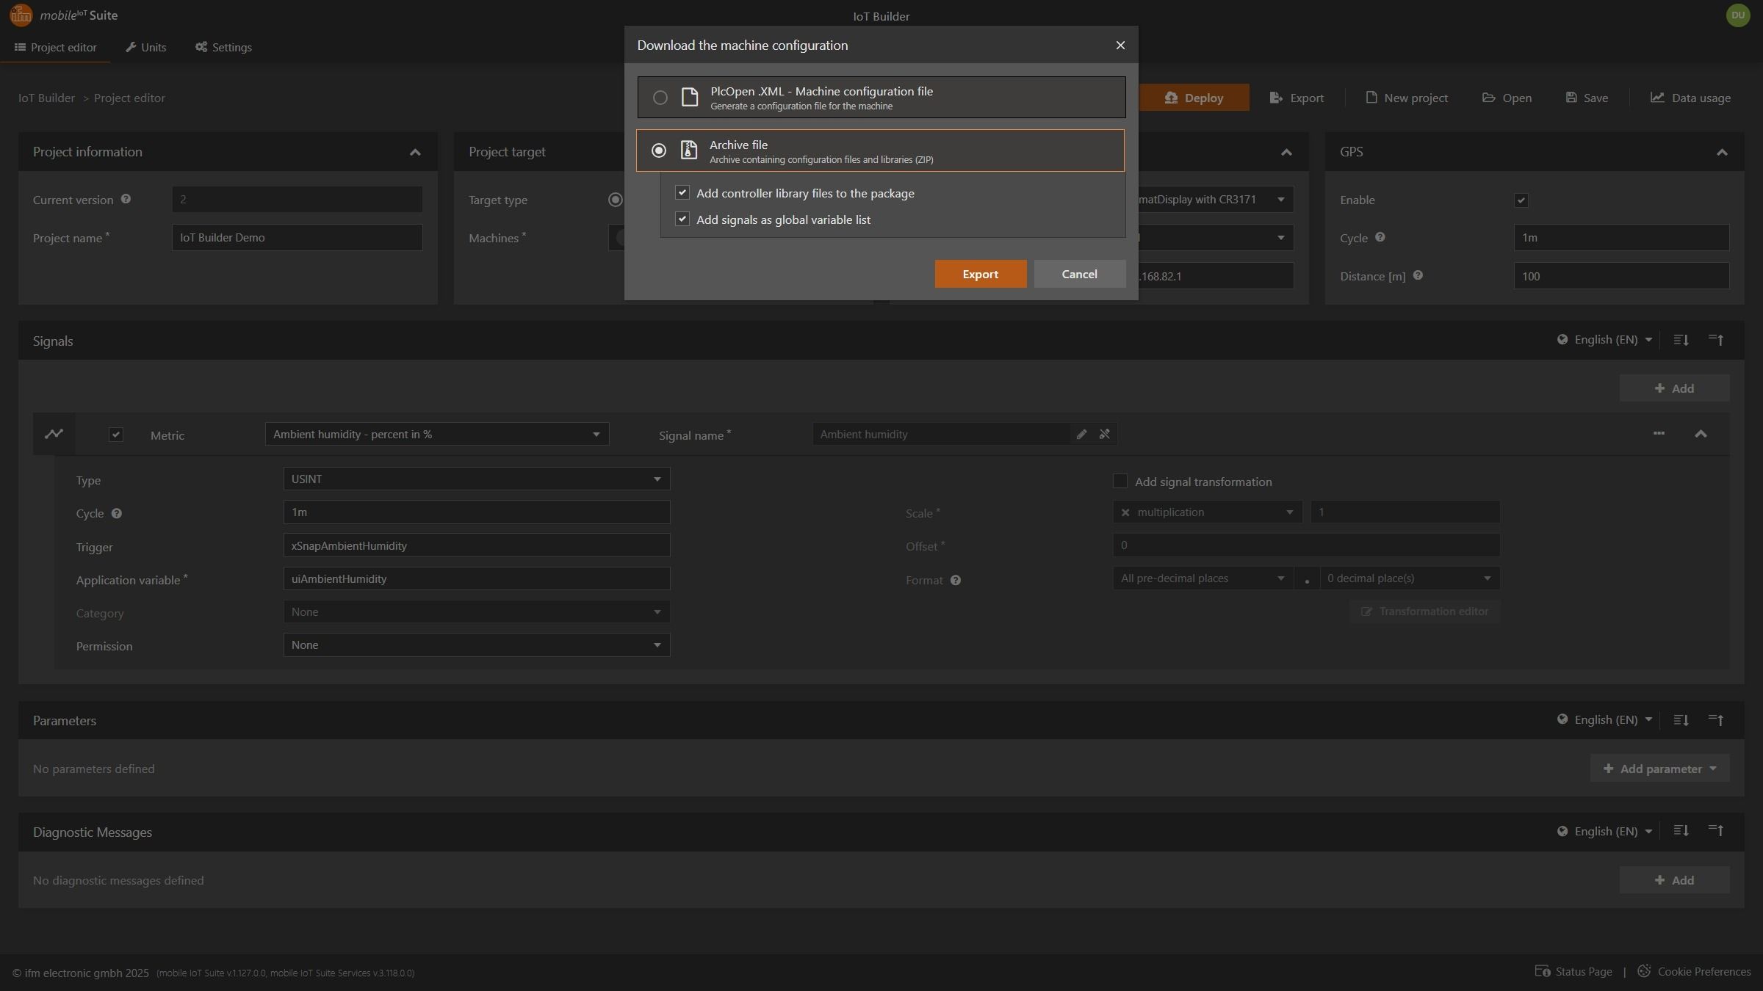Open the 0 decimal place(s) dropdown
Viewport: 1763px width, 991px height.
[1410, 578]
